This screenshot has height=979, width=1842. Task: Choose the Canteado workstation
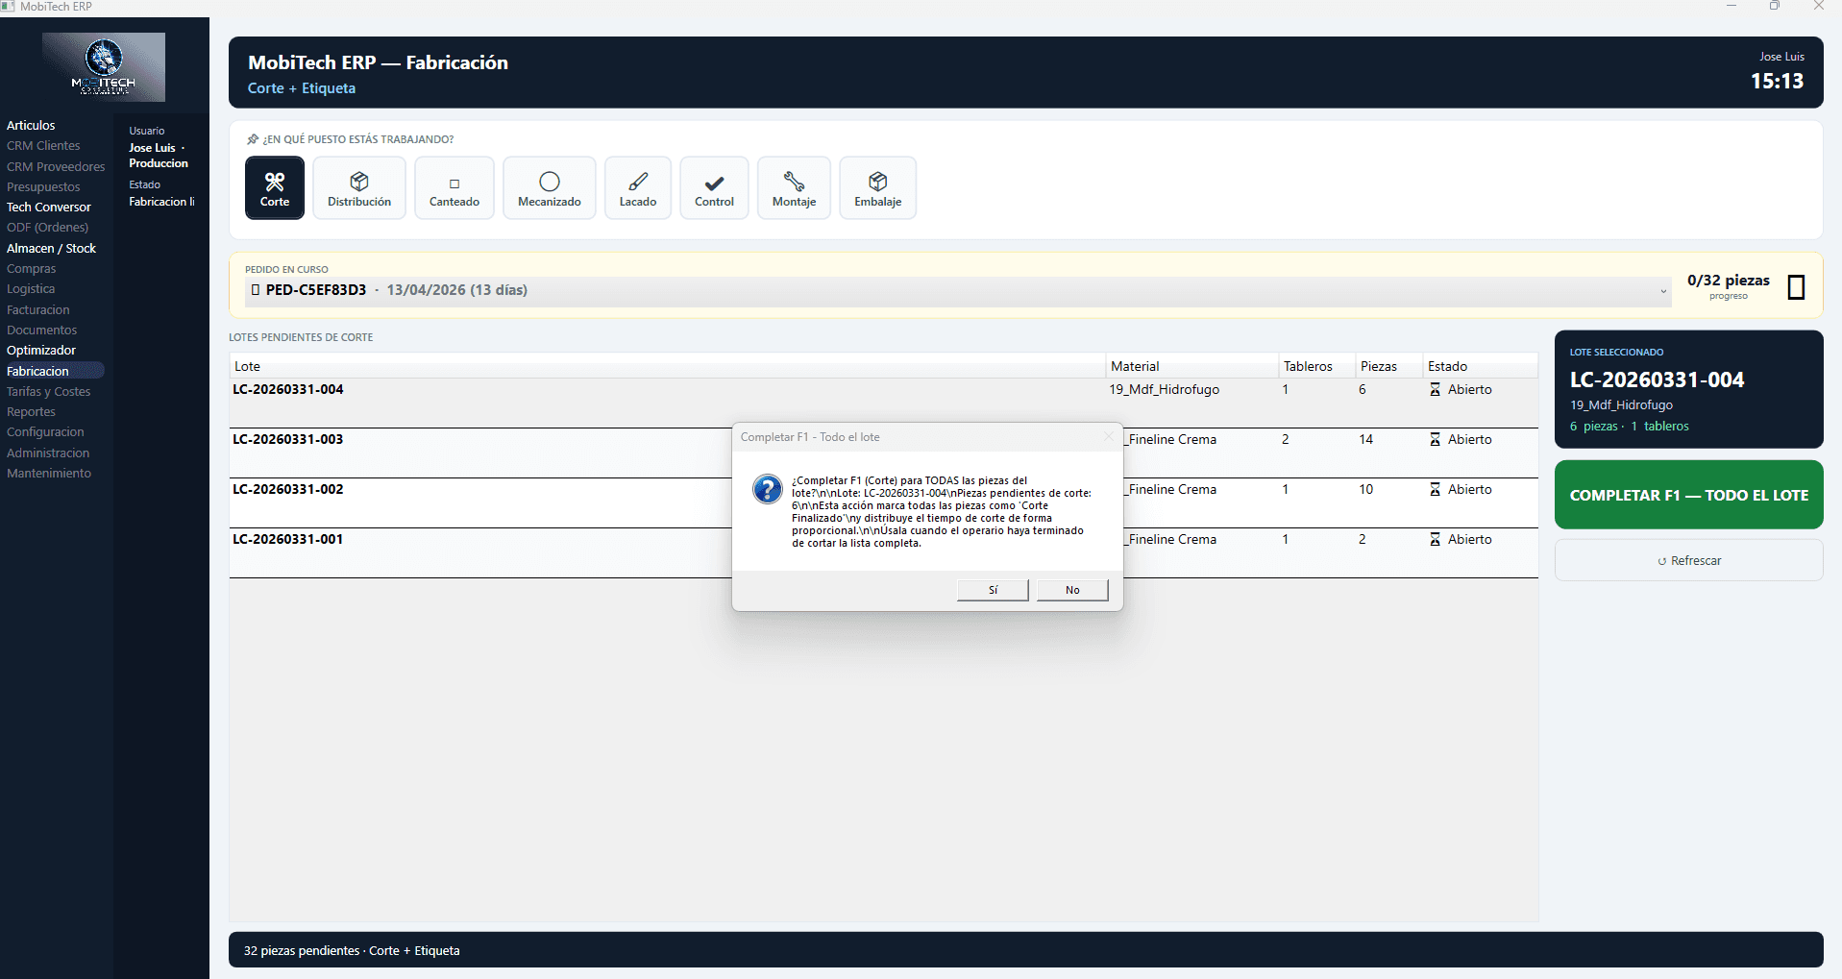pyautogui.click(x=454, y=188)
